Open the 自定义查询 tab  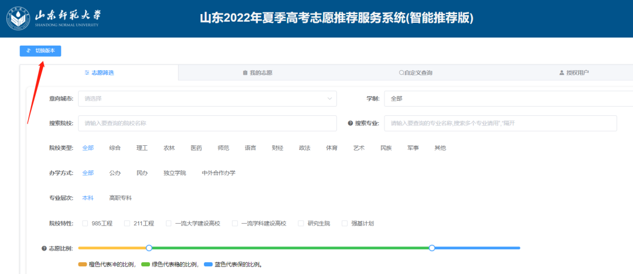pyautogui.click(x=416, y=73)
